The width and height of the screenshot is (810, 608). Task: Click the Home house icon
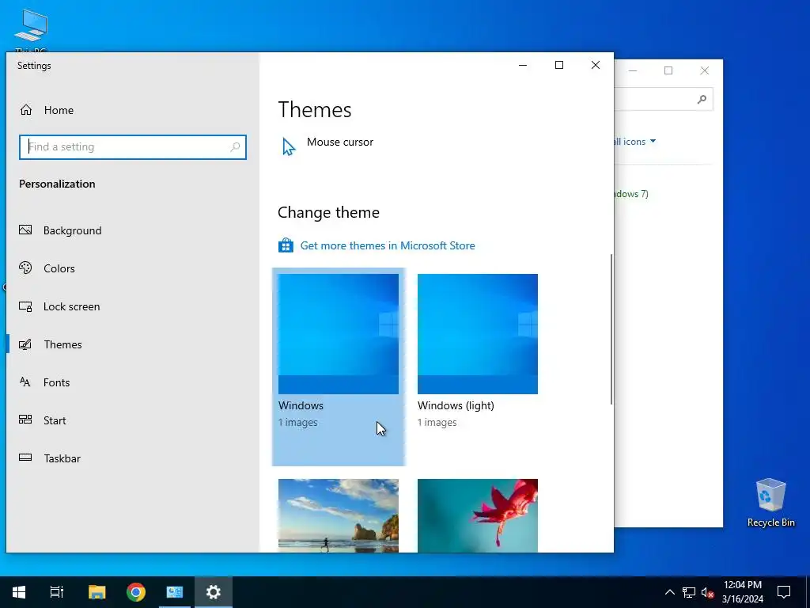point(26,109)
